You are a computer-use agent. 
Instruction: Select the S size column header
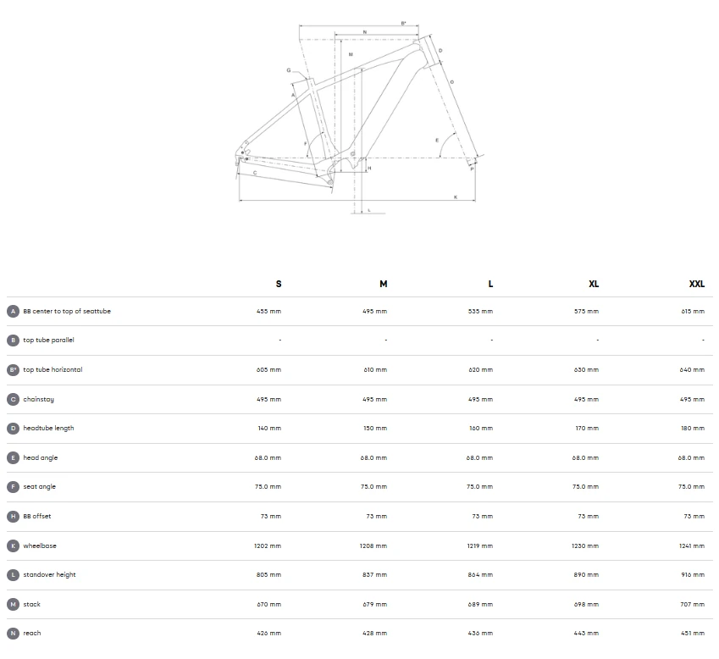click(x=279, y=284)
